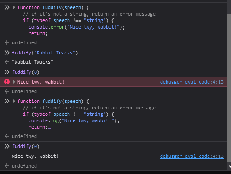231x174 pixels.
Task: Click the console vertical scrollbar thumb
Action: click(229, 88)
